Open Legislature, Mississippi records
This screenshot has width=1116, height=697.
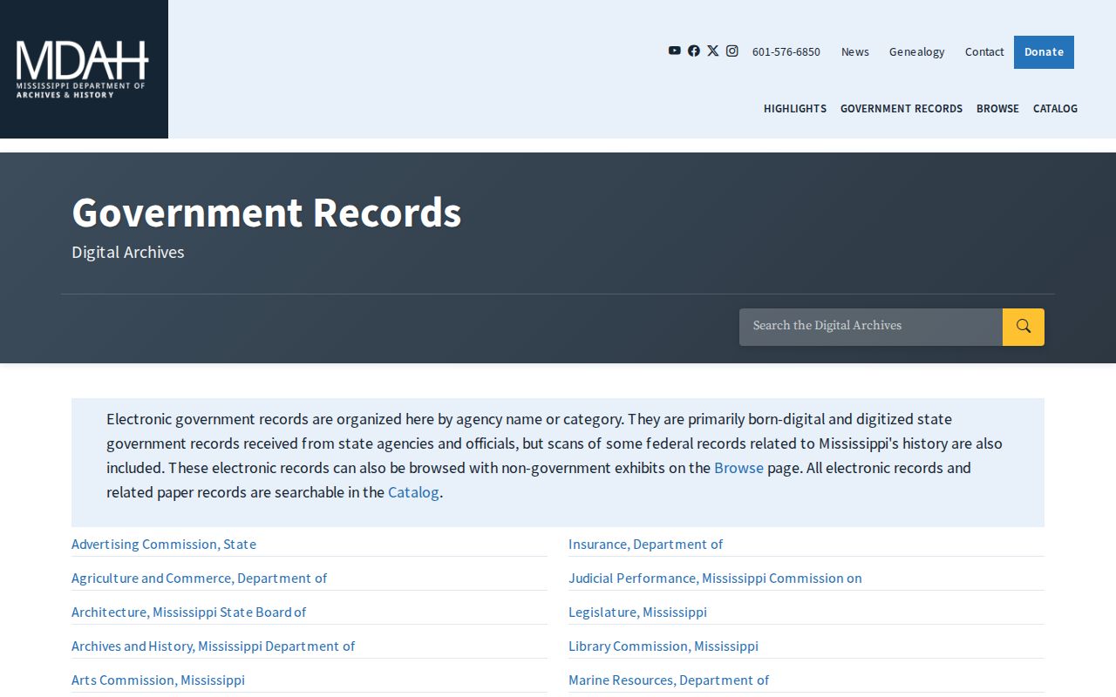[x=637, y=612]
